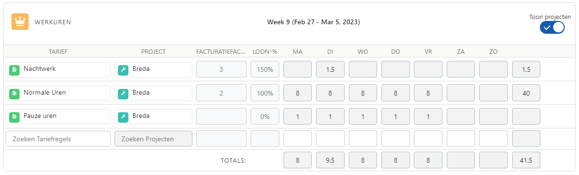Screen dimensions: 579x175
Task: Click the green tarief icon beside Pauze uren
Action: click(14, 117)
